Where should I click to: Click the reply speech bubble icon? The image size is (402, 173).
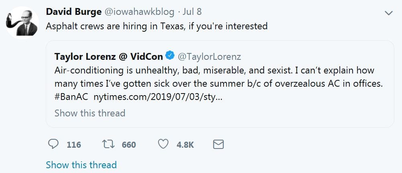click(x=53, y=145)
